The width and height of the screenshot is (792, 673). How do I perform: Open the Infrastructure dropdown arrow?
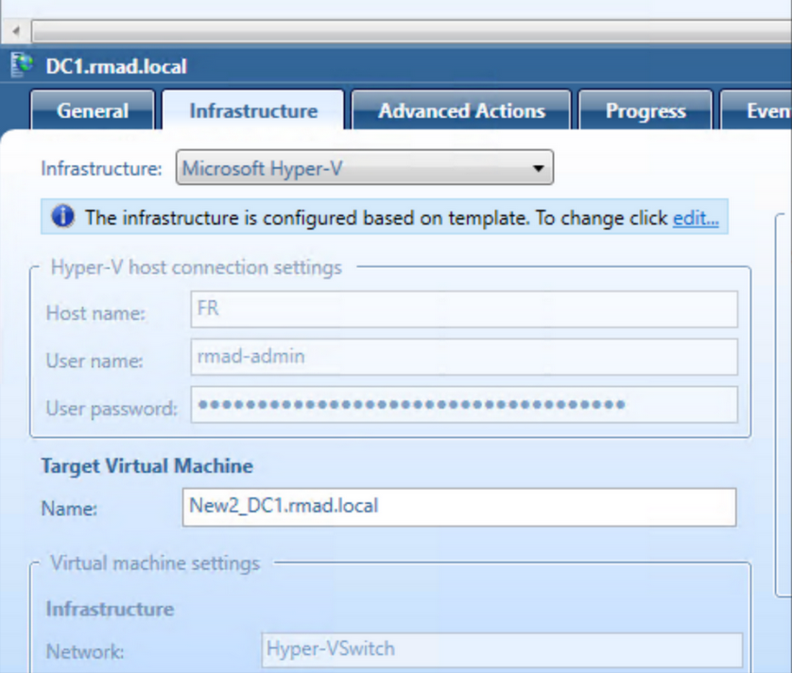pos(539,167)
